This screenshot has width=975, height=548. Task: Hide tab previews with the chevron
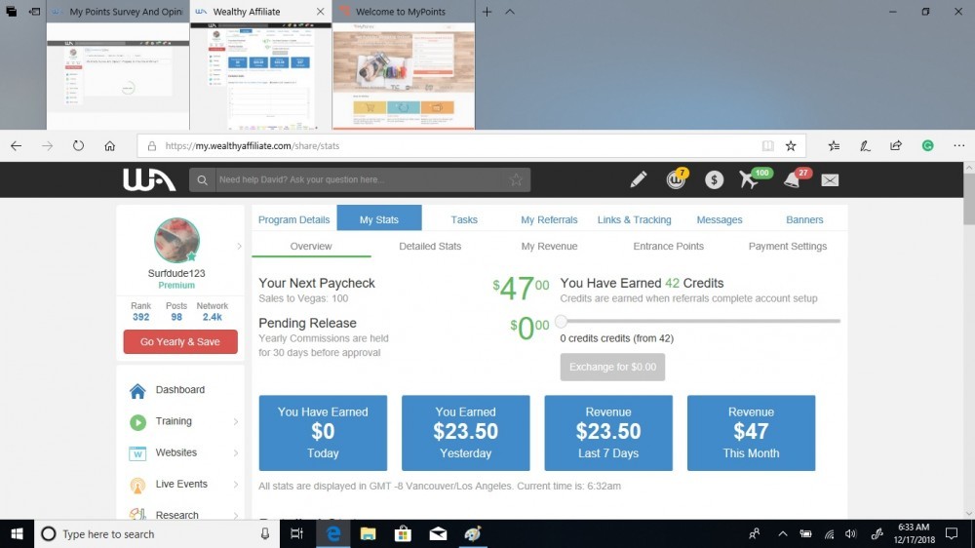[x=510, y=12]
